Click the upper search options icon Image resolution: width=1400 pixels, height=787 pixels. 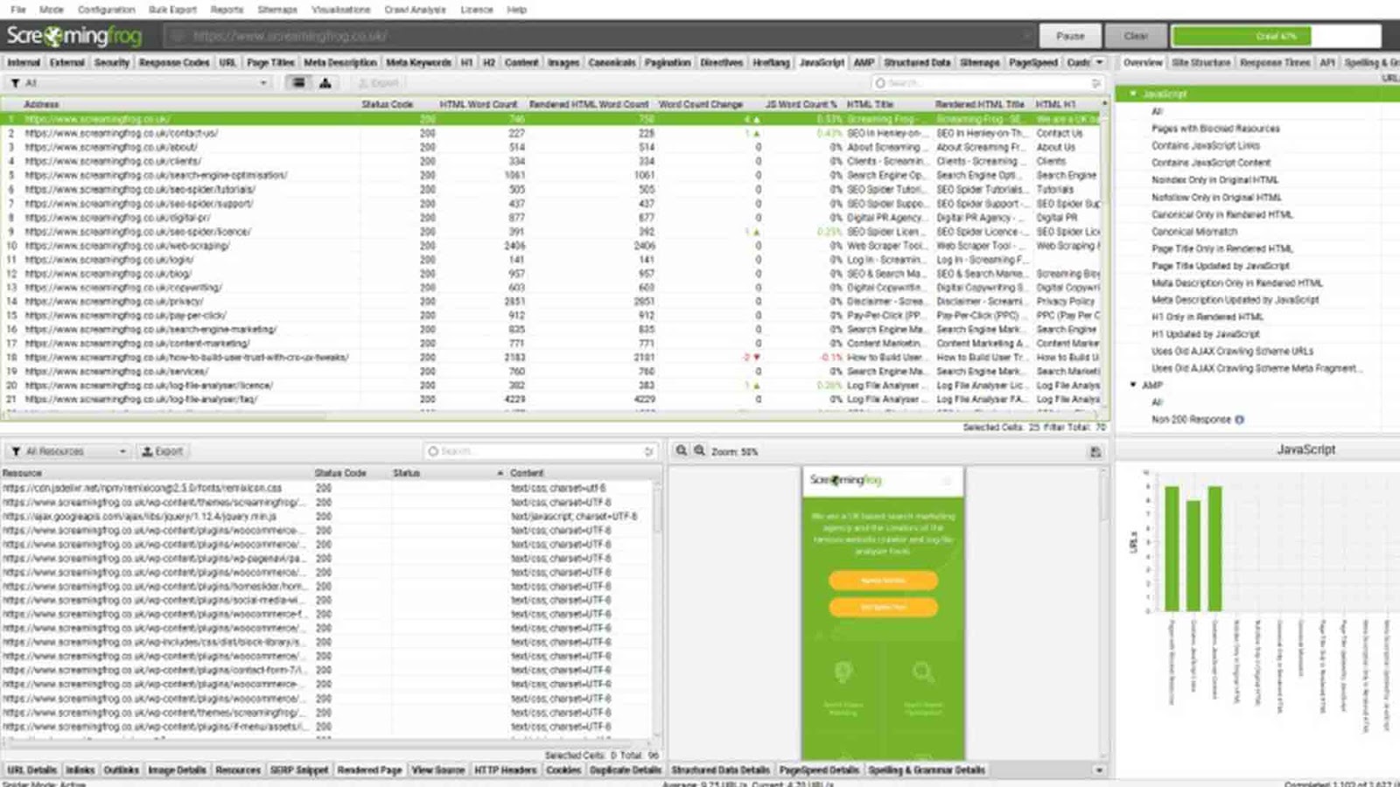(1096, 83)
